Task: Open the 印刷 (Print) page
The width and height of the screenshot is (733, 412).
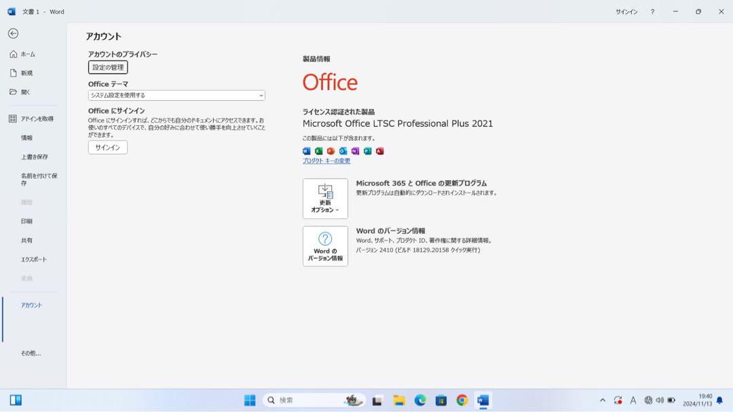Action: (26, 222)
